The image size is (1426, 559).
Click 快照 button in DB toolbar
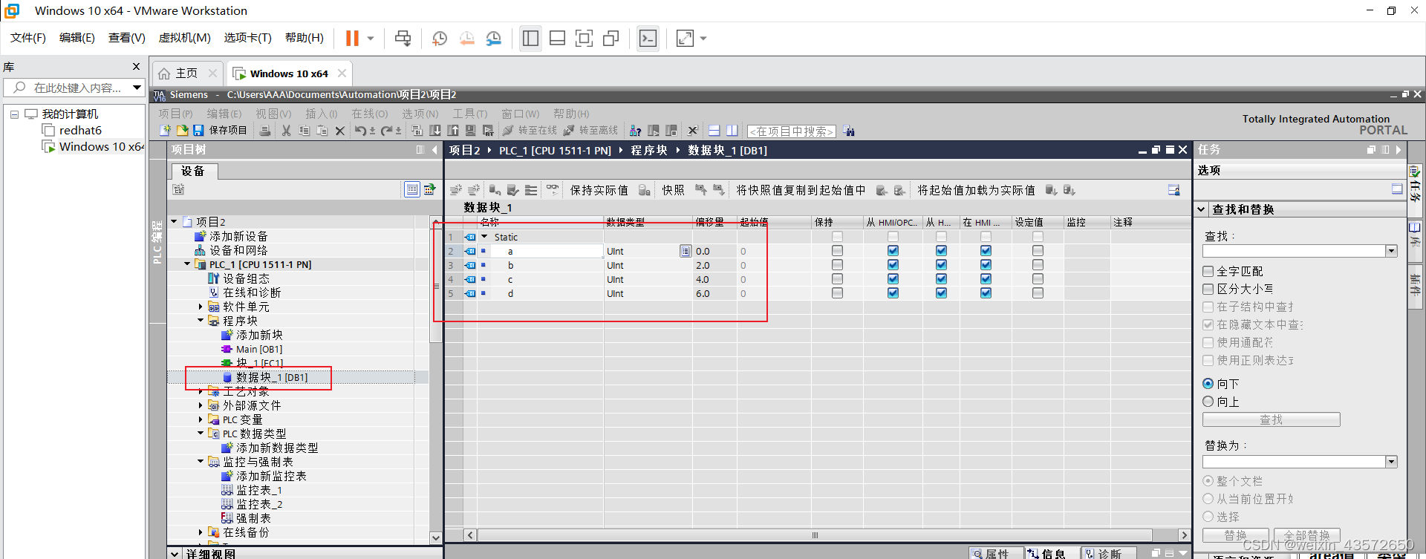tap(673, 190)
